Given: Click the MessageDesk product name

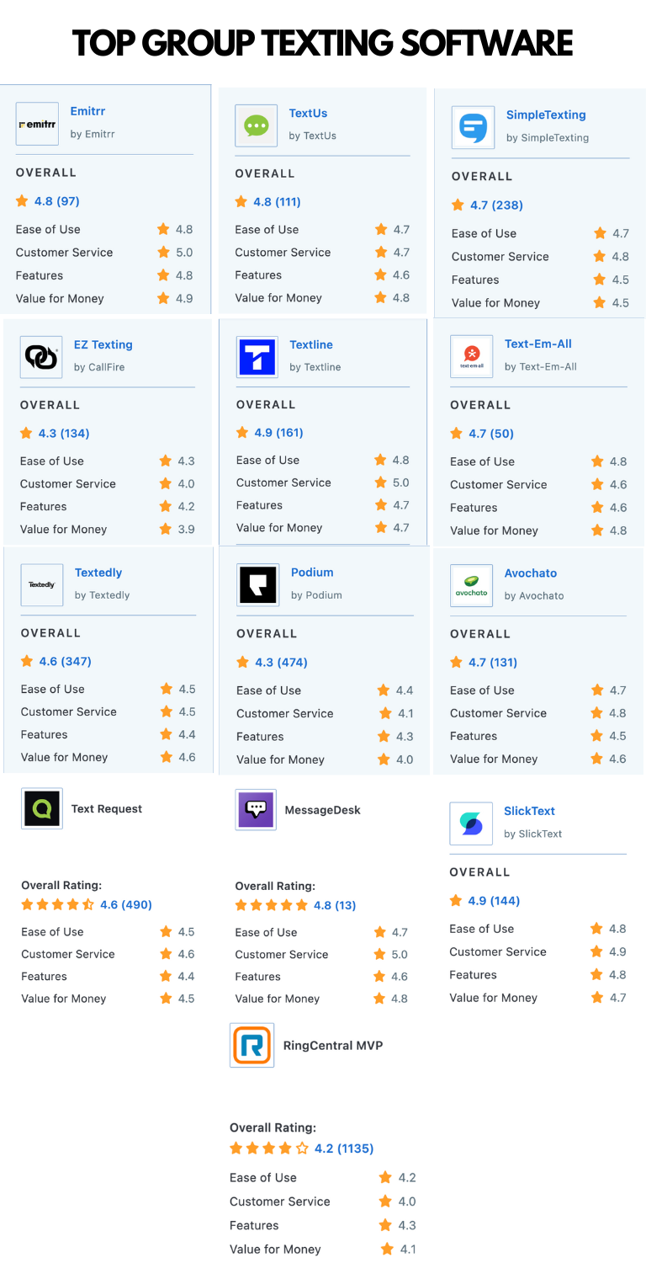Looking at the screenshot, I should (x=323, y=810).
